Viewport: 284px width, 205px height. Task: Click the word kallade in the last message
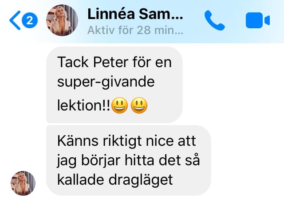(81, 180)
